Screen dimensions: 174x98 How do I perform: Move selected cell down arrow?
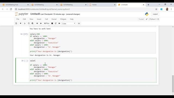click(x=41, y=23)
